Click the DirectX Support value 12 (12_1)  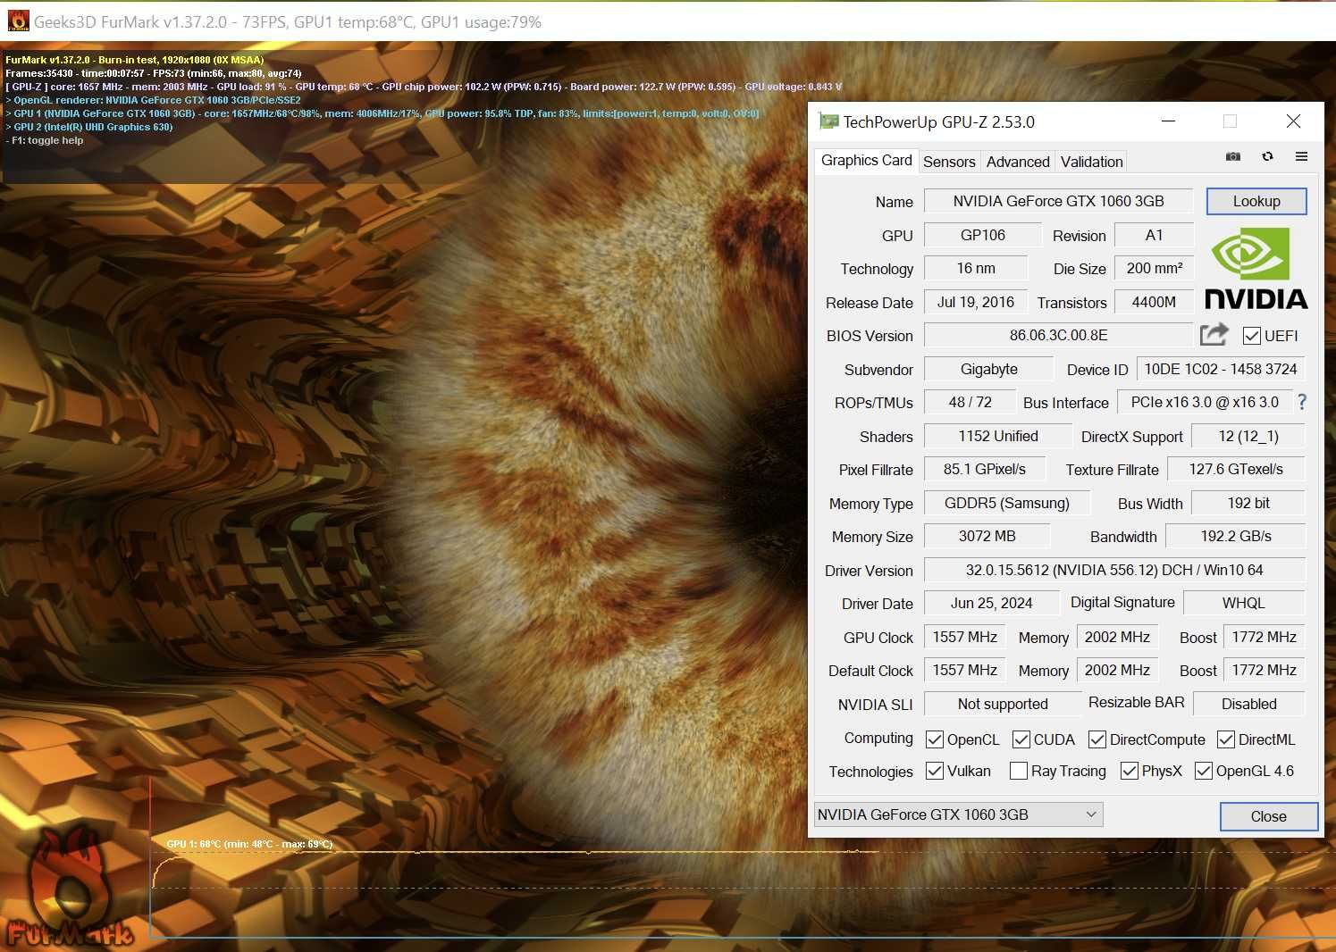point(1248,436)
